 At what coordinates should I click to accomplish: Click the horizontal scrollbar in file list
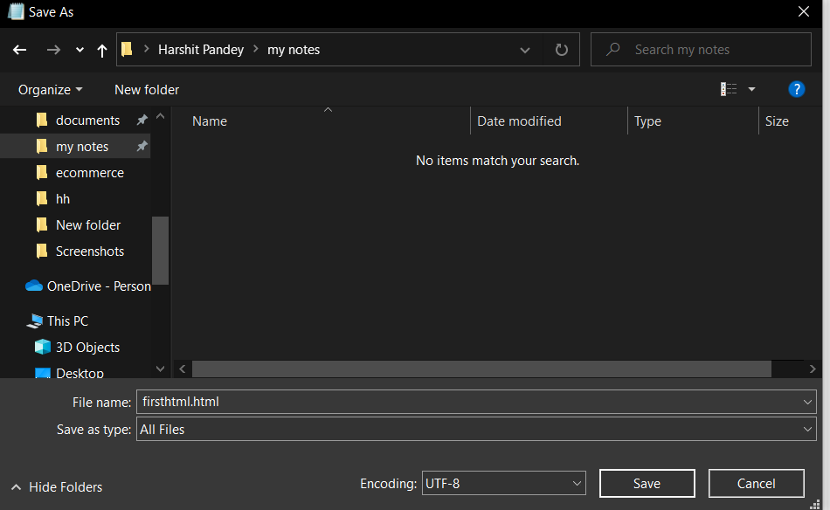[481, 369]
